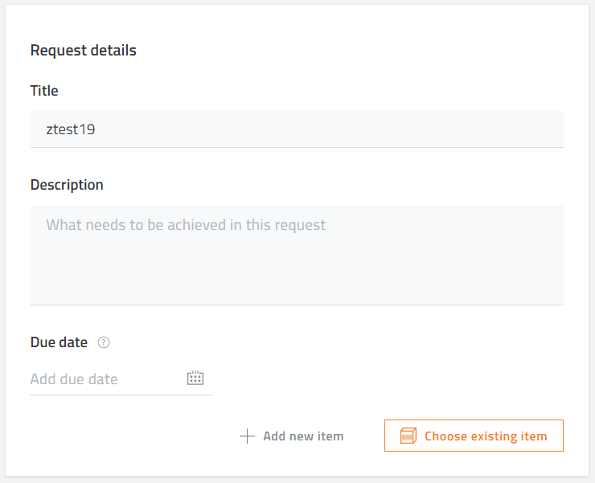Click the 'What needs to be achieved' placeholder
Viewport: 595px width, 483px height.
click(186, 225)
